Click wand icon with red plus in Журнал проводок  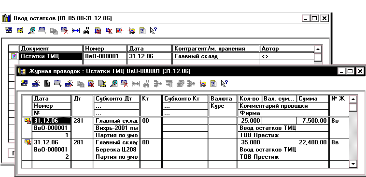point(69,83)
